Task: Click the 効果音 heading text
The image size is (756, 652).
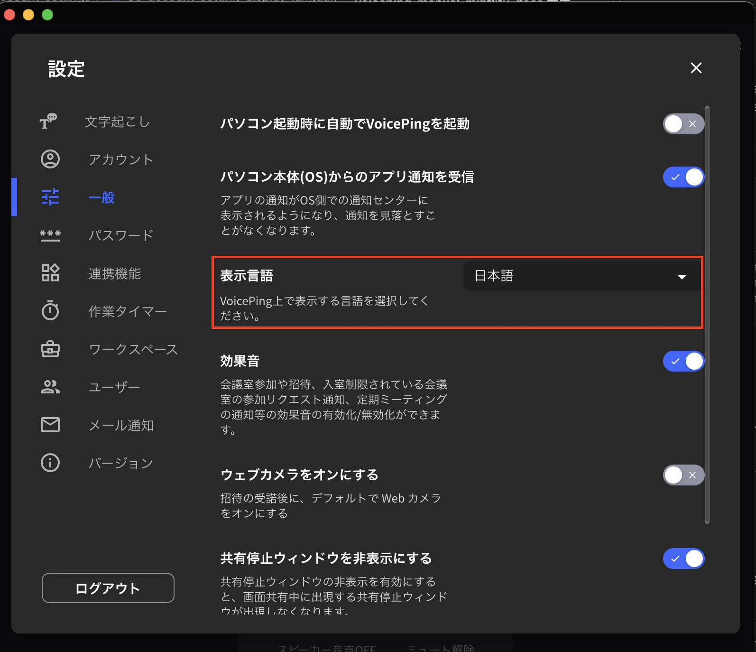Action: (240, 361)
